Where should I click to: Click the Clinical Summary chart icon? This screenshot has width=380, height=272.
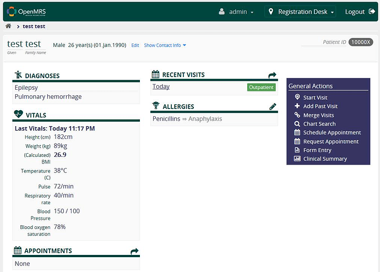point(297,159)
